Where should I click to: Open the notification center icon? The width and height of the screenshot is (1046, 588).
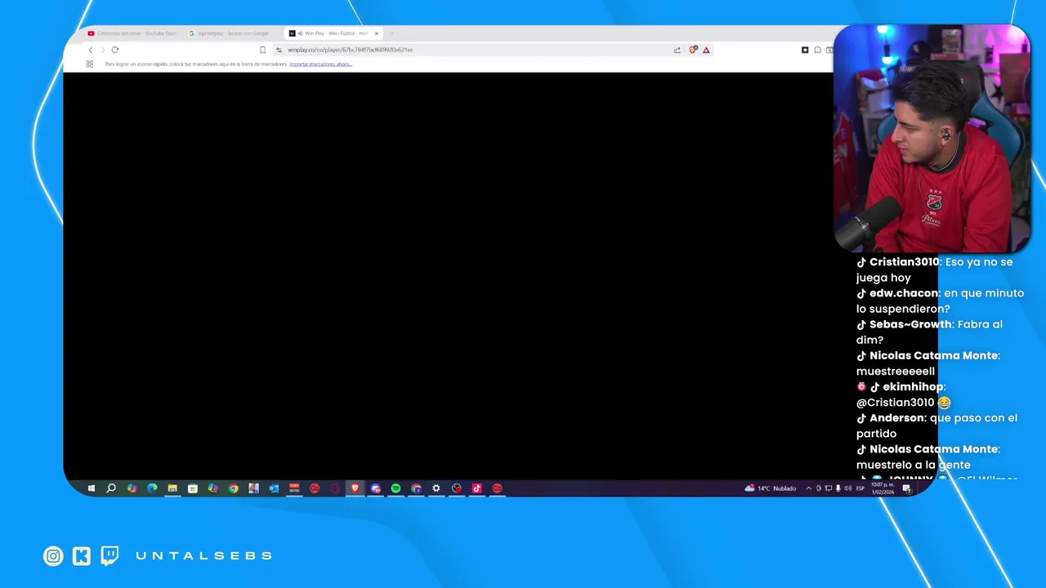point(906,488)
